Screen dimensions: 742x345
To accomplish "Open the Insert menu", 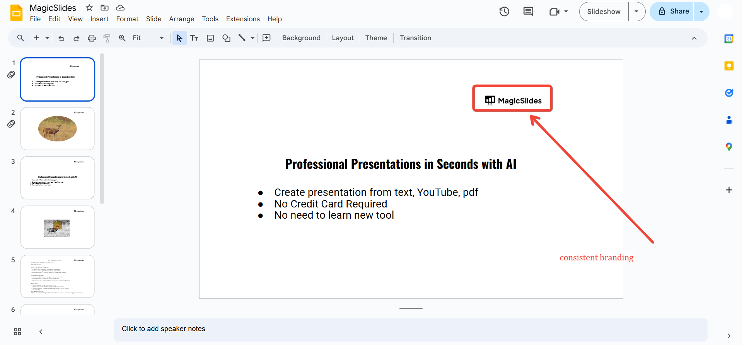I will [x=99, y=19].
